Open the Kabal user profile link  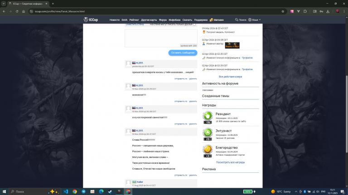140,182
